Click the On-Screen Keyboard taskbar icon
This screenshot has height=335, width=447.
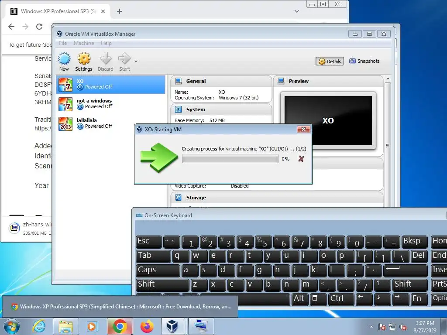click(201, 326)
